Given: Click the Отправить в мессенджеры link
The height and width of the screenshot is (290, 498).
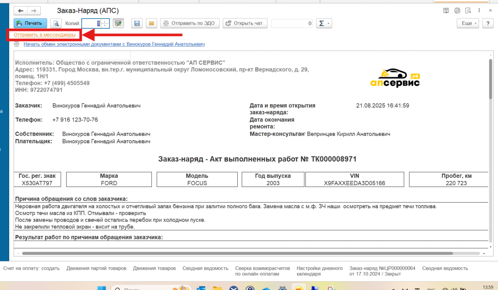Looking at the screenshot, I should [45, 35].
